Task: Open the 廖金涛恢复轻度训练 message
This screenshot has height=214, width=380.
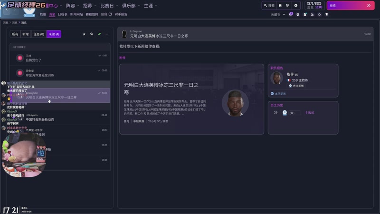Action: pos(60,73)
